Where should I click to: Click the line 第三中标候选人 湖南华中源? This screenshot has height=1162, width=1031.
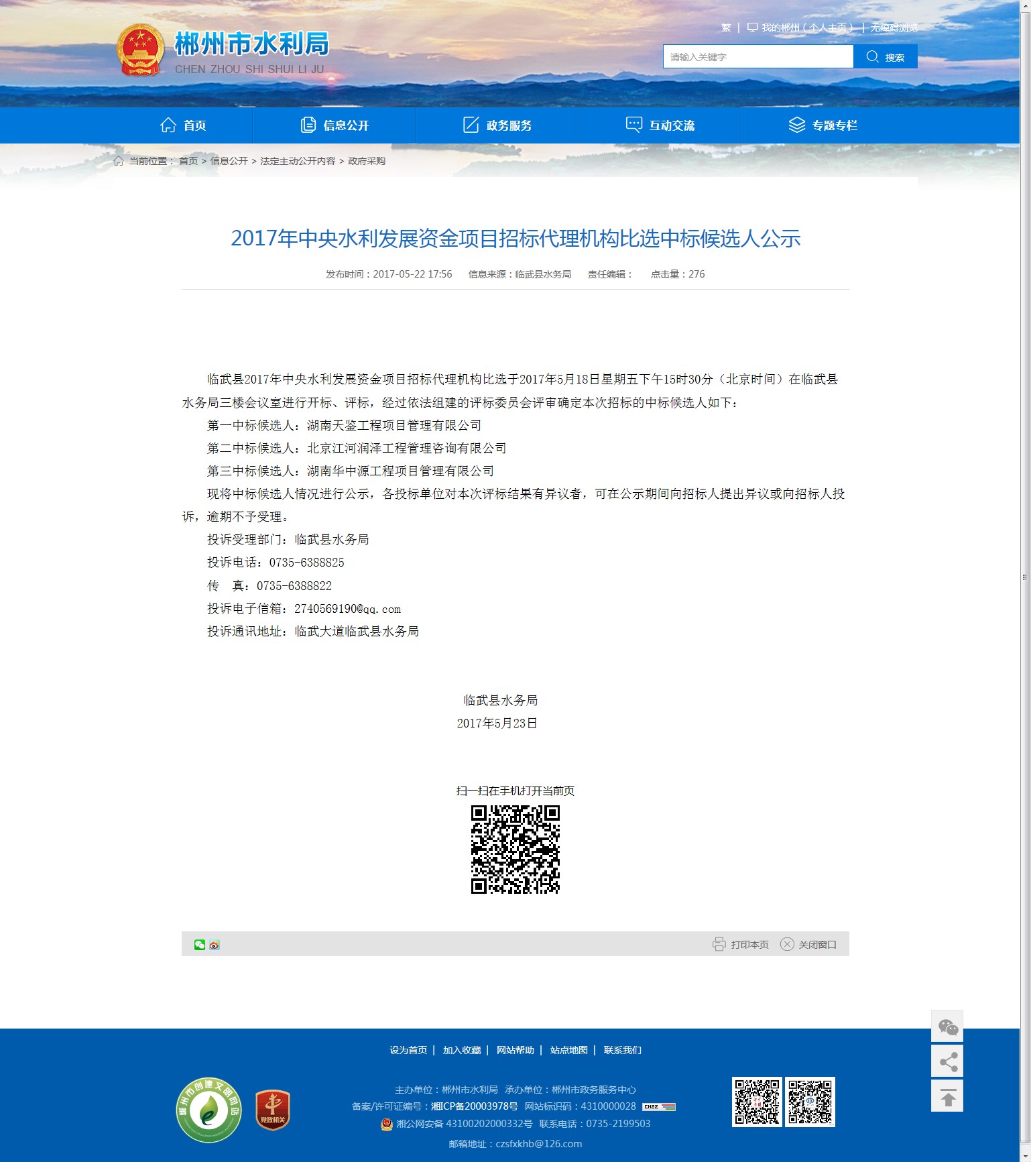pyautogui.click(x=351, y=471)
